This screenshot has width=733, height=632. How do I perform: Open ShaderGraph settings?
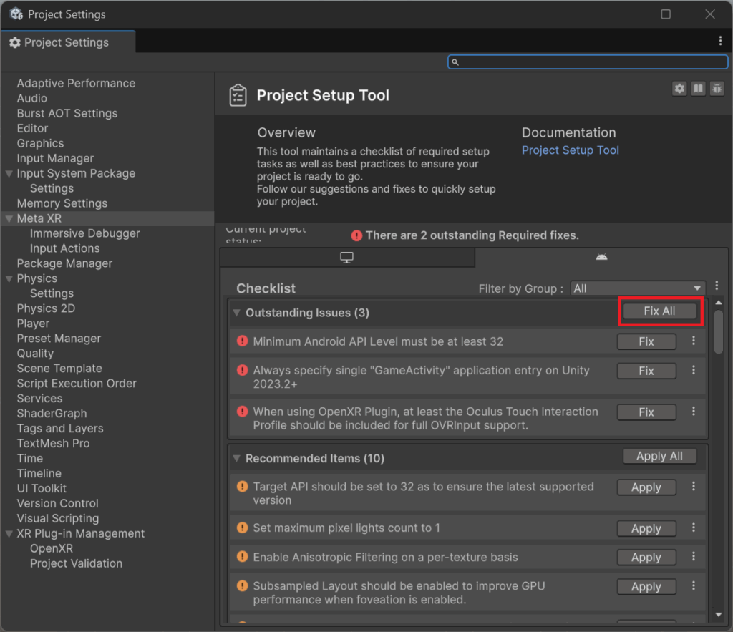[x=52, y=413]
